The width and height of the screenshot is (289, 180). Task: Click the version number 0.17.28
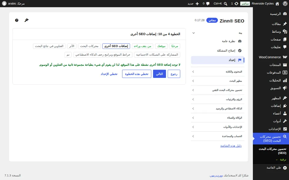pyautogui.click(x=200, y=20)
